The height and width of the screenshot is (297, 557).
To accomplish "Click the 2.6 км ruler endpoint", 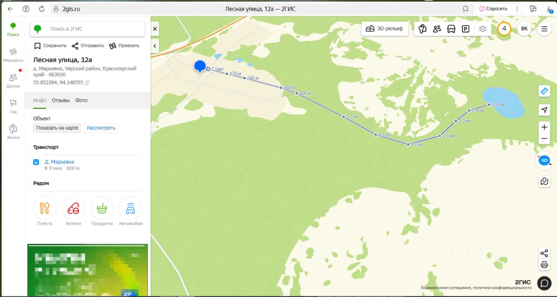I will tap(489, 105).
